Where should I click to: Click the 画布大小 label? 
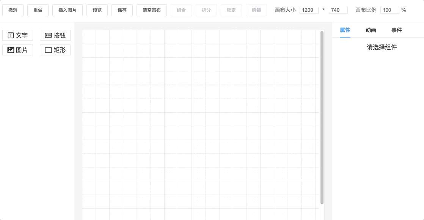point(285,10)
